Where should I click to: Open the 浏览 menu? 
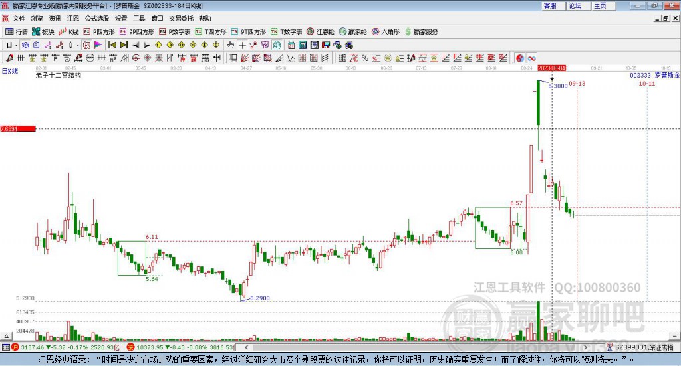tap(37, 18)
